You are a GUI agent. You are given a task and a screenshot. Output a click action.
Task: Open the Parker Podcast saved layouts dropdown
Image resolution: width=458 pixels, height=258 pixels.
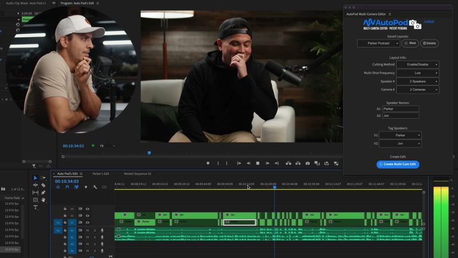click(378, 43)
